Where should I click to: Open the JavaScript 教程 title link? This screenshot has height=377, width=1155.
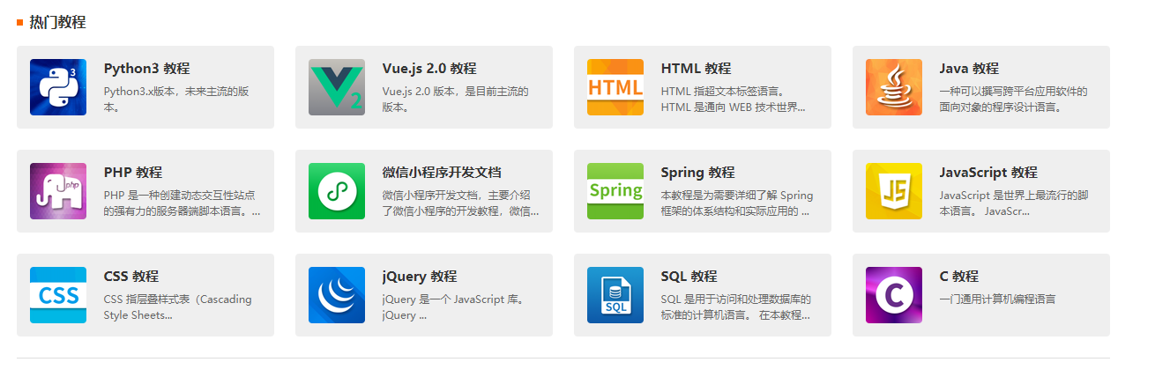click(988, 173)
